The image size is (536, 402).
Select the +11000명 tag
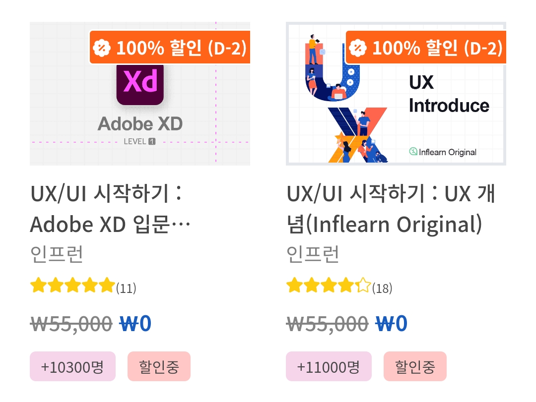pos(329,366)
